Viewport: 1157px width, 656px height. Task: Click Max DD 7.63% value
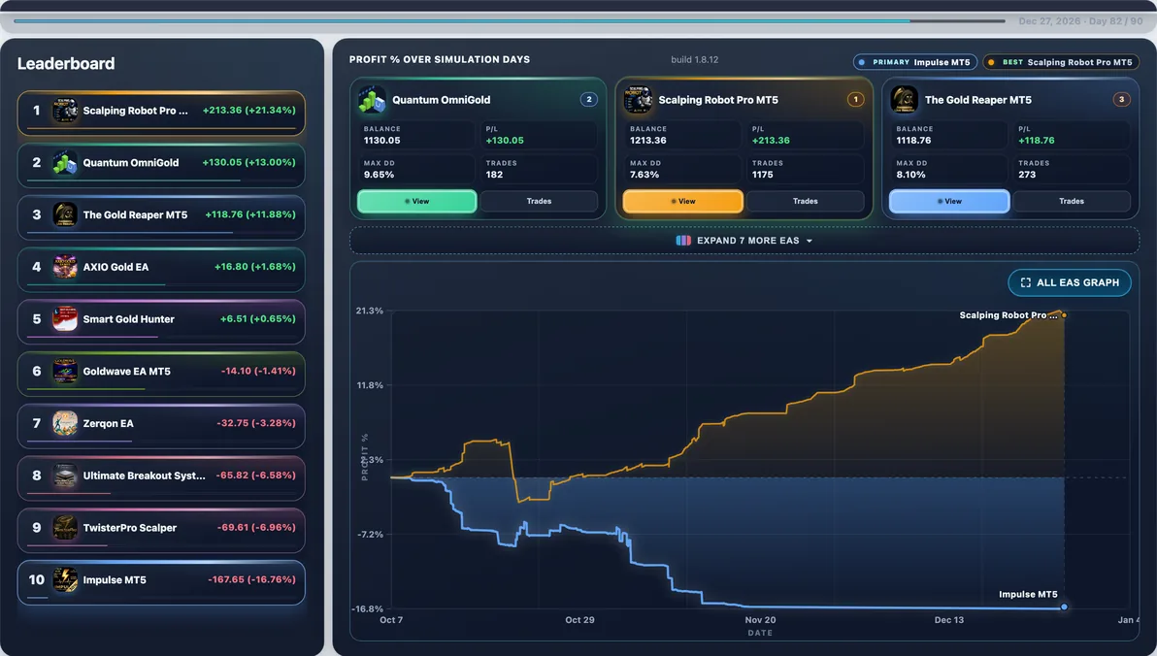pyautogui.click(x=645, y=175)
